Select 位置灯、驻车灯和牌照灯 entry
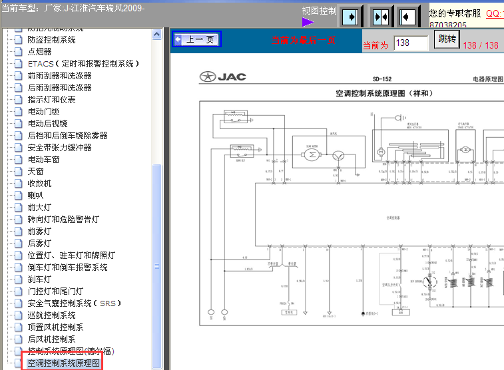The height and width of the screenshot is (370, 504). pos(71,256)
